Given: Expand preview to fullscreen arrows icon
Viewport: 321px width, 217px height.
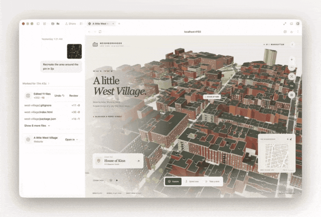Looking at the screenshot, I should pos(285,24).
